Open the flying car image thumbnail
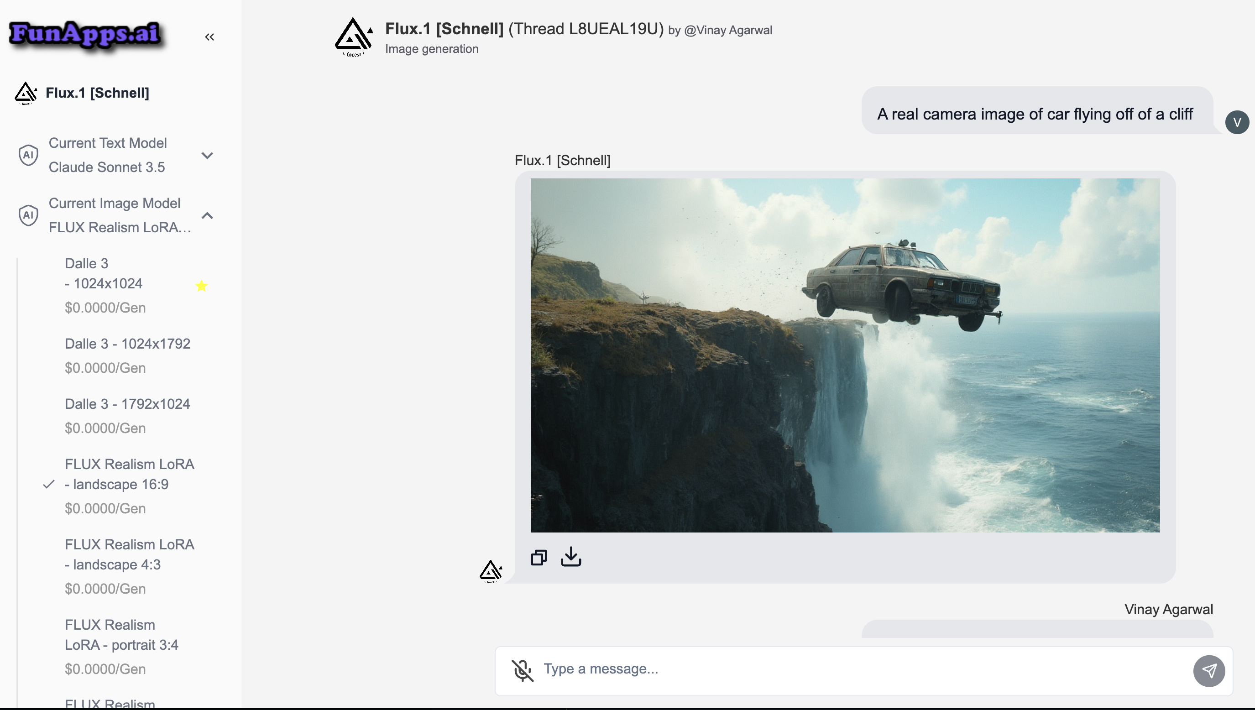The height and width of the screenshot is (710, 1255). [844, 355]
